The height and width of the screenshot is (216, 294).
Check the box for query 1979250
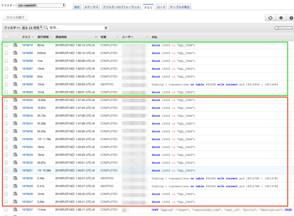click(6, 100)
